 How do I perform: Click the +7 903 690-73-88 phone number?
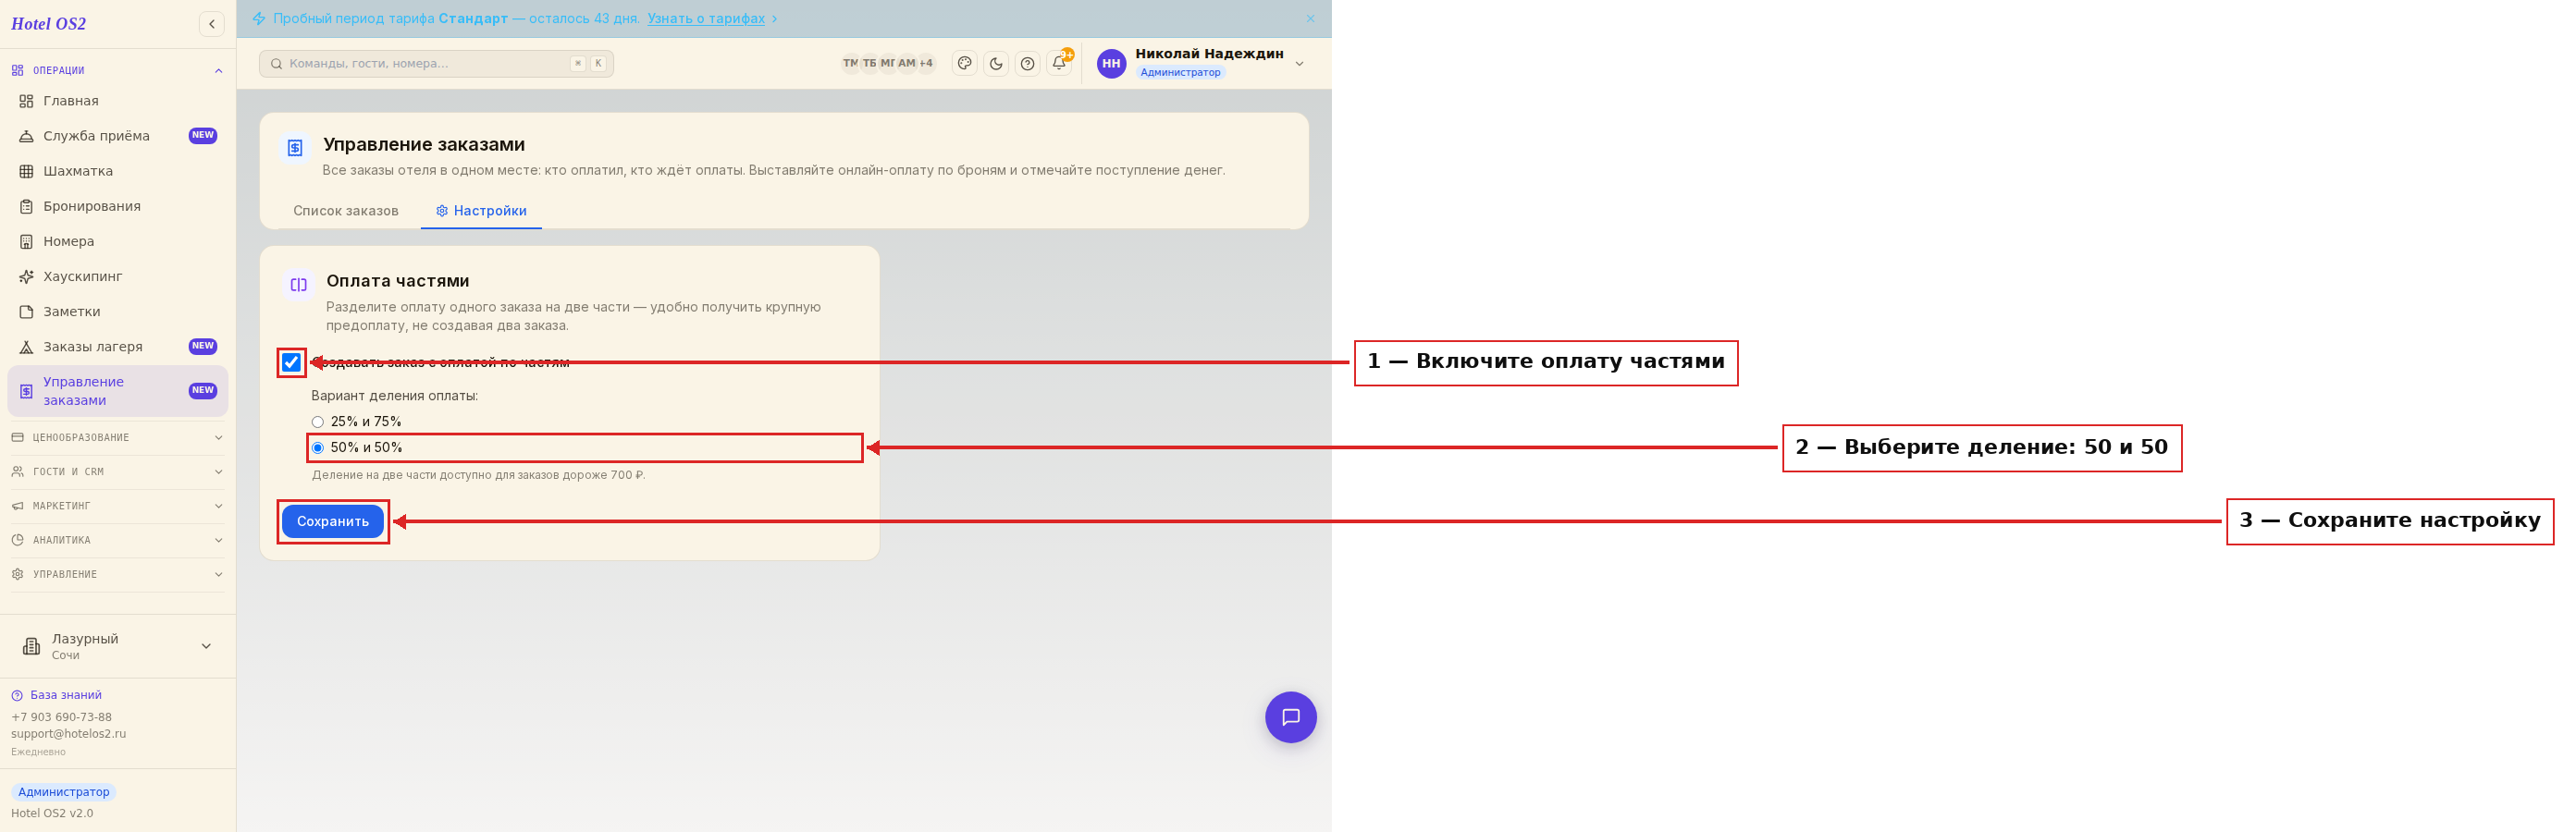point(61,717)
